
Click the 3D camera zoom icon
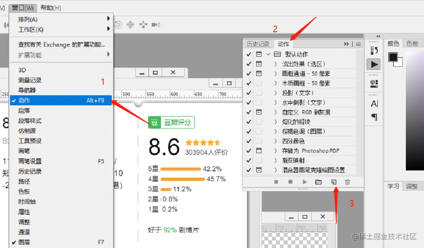(156, 25)
